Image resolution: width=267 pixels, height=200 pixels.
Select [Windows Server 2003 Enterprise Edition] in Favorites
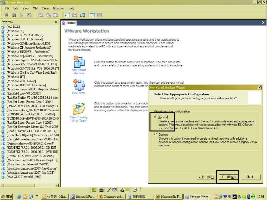click(32, 89)
